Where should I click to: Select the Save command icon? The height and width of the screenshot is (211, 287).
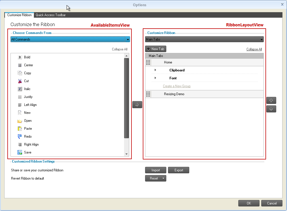[19, 152]
